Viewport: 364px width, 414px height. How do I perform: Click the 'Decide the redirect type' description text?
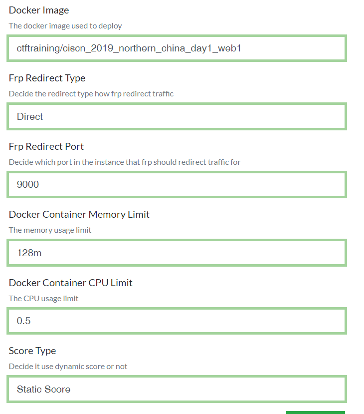pyautogui.click(x=91, y=94)
